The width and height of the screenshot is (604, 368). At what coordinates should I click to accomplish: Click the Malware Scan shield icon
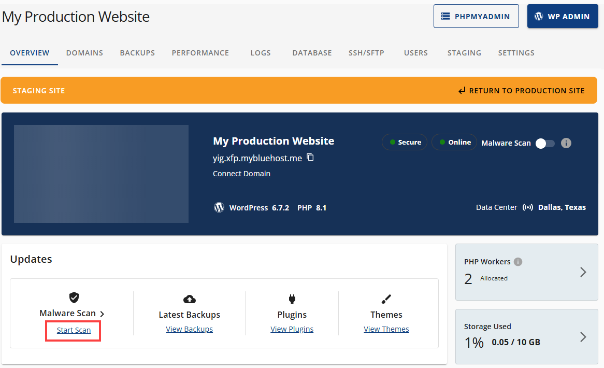point(74,298)
